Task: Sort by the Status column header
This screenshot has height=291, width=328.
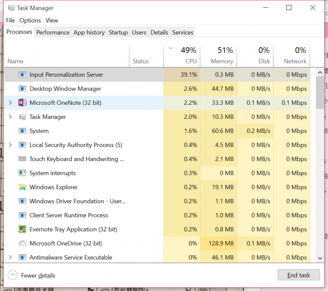Action: tap(146, 56)
